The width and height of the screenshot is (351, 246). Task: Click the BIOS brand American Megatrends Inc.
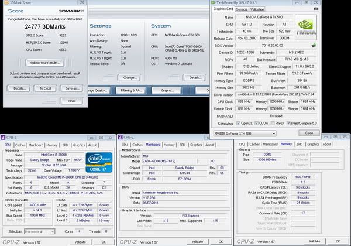pyautogui.click(x=185, y=193)
